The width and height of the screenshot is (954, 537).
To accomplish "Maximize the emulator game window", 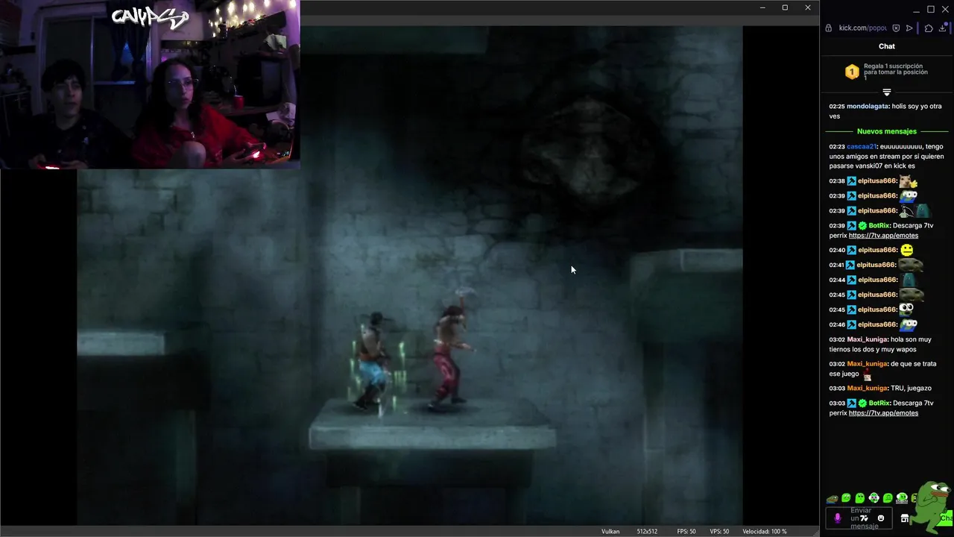I will point(785,7).
